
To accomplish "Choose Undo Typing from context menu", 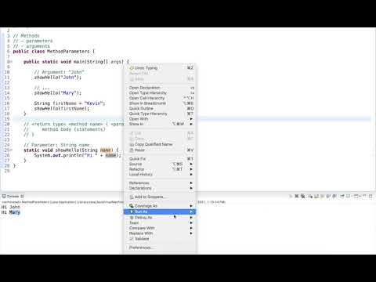I will click(160, 68).
